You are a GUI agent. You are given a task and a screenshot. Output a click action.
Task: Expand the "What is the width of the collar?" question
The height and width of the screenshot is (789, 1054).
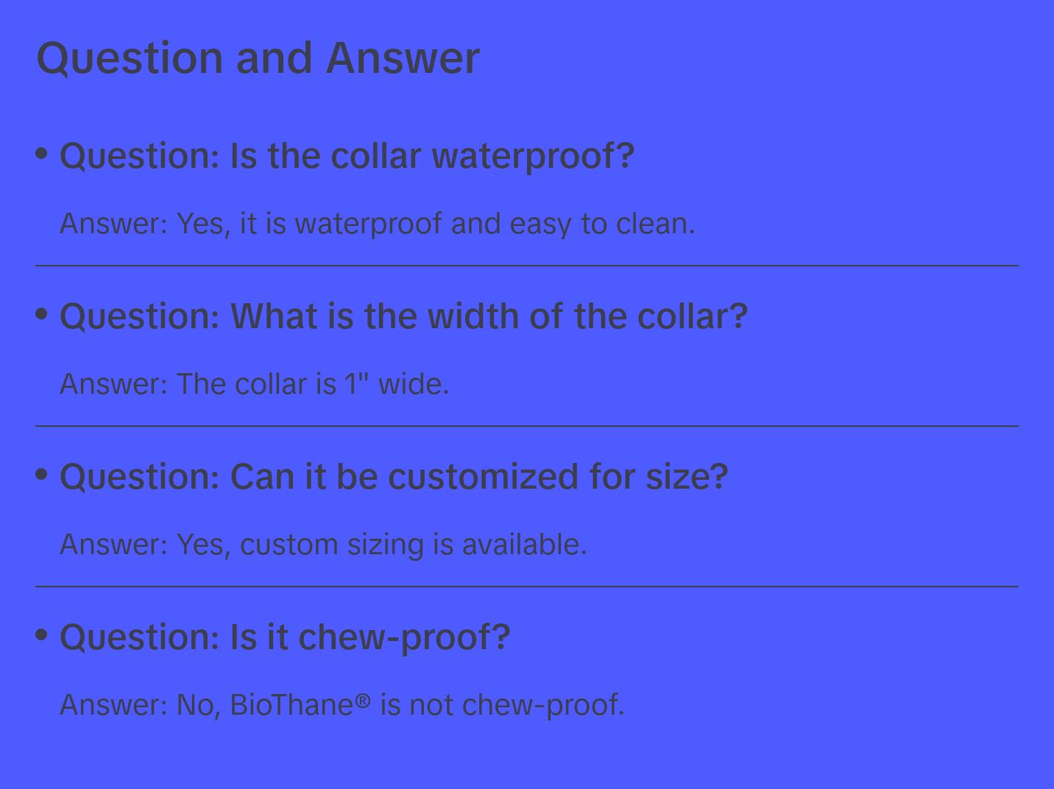tap(403, 316)
